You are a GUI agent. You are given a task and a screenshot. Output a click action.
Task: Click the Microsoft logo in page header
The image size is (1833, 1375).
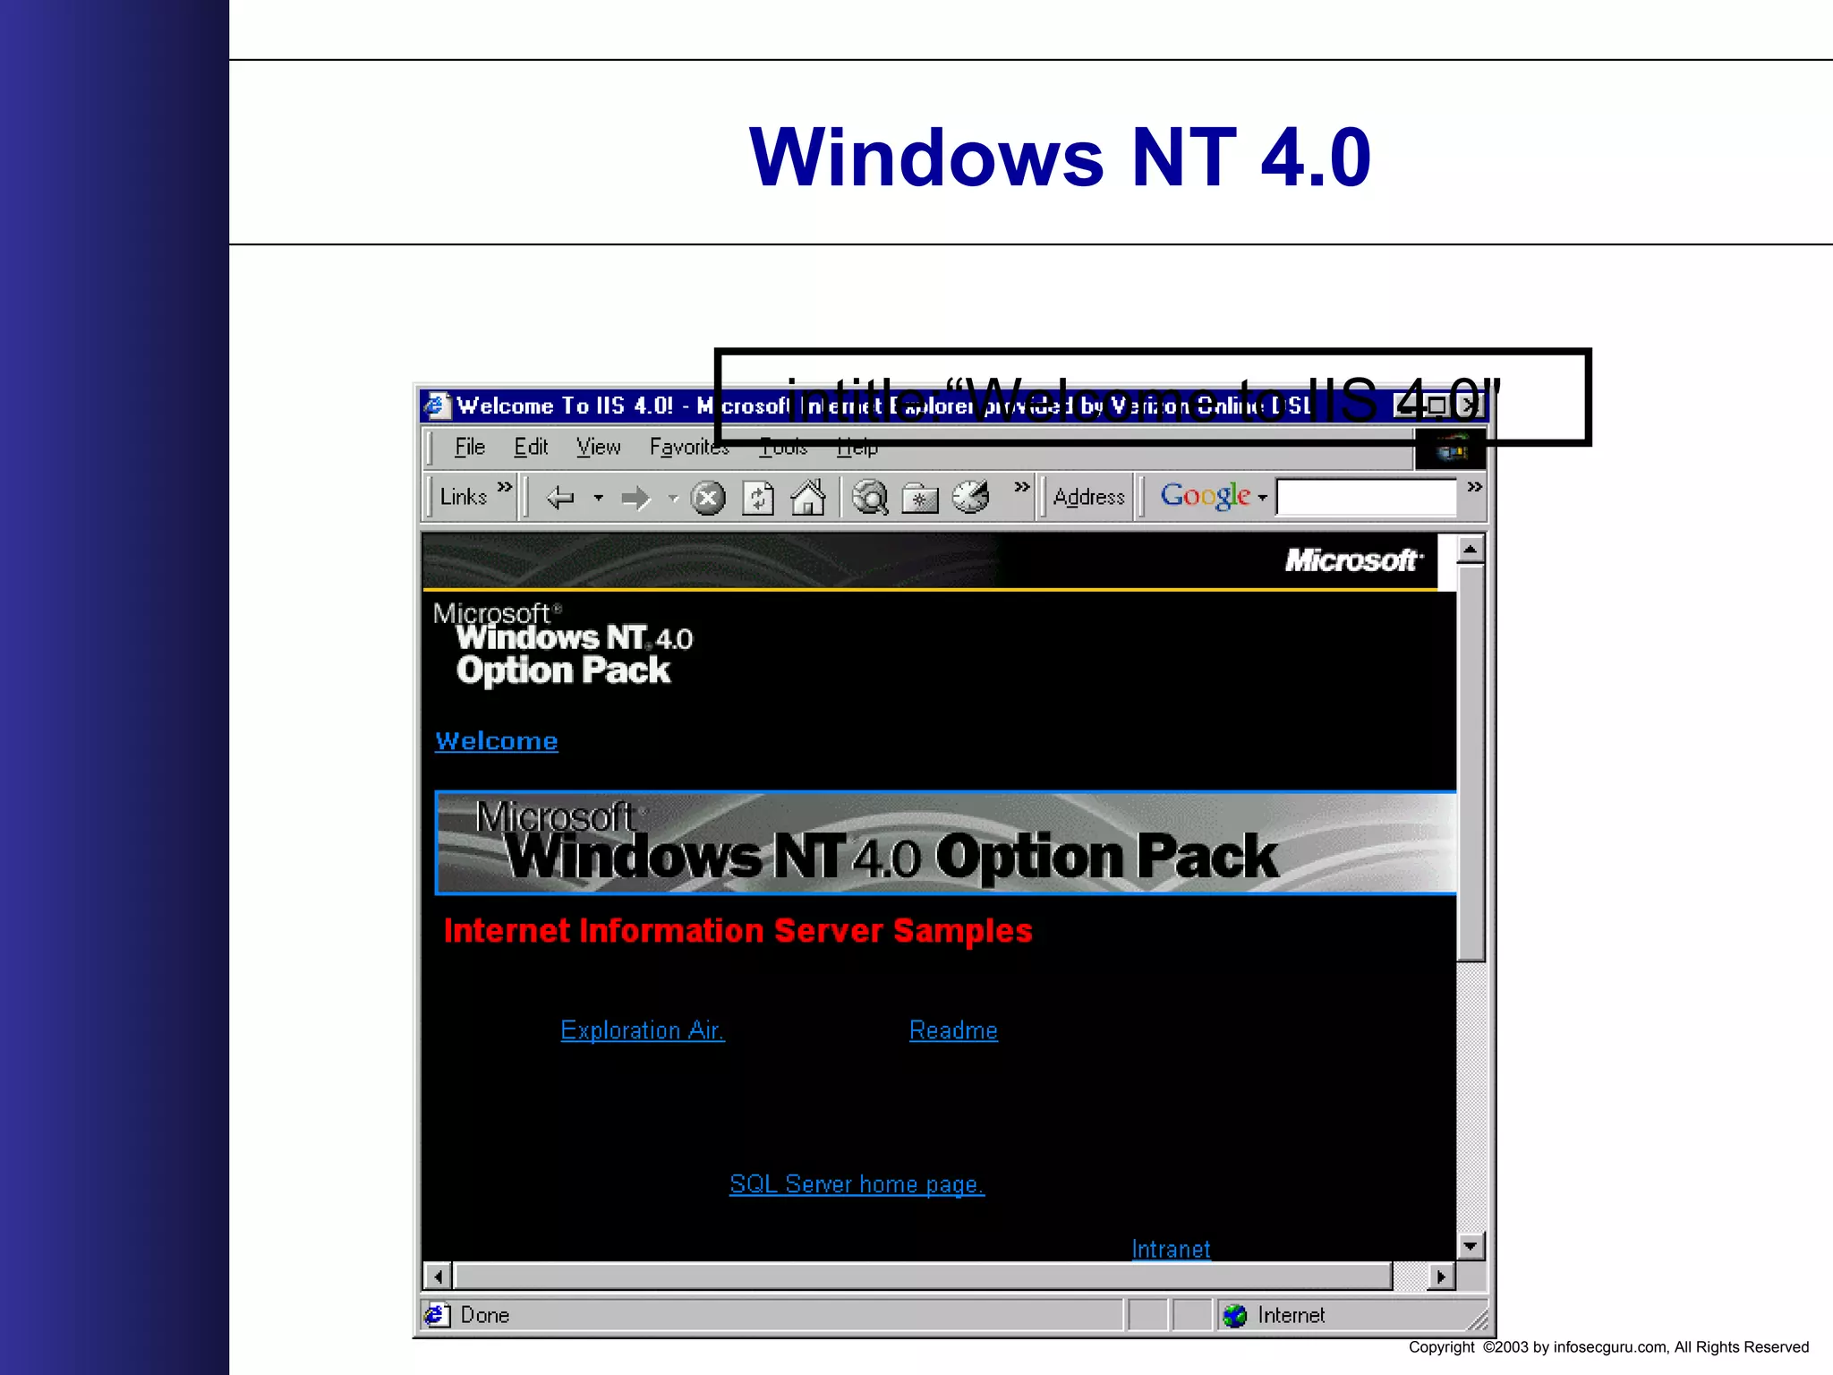point(1354,560)
